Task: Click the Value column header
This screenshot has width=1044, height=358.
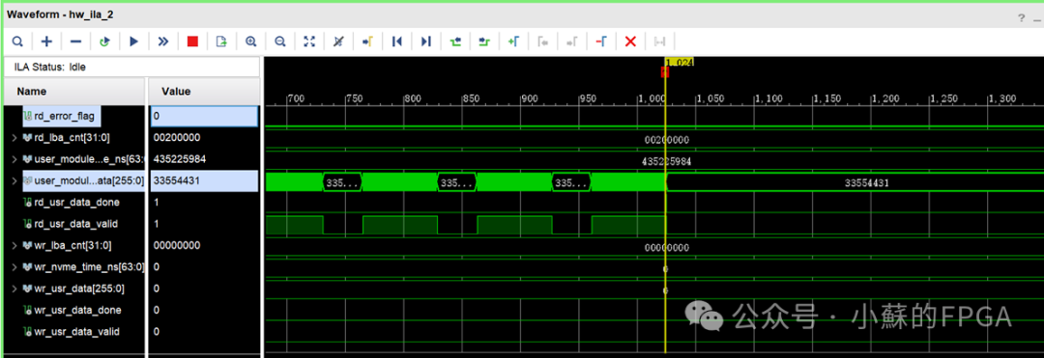Action: (204, 92)
